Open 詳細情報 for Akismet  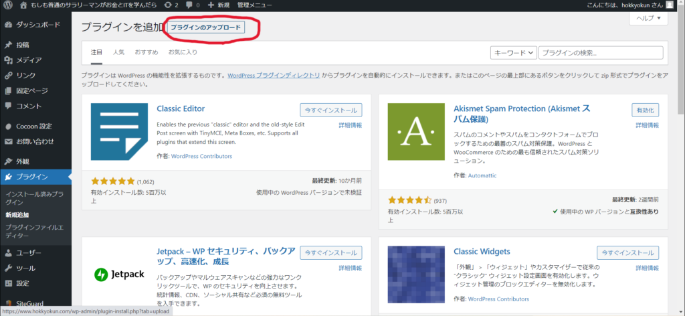click(647, 125)
